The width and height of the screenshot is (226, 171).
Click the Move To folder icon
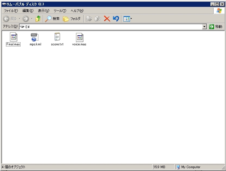89,19
